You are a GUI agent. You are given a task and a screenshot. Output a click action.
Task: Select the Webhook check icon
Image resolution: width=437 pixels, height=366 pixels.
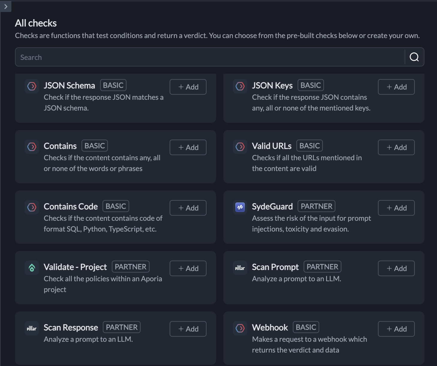click(x=240, y=328)
